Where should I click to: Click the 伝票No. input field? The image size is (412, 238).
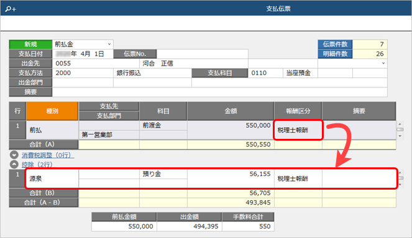[203, 54]
